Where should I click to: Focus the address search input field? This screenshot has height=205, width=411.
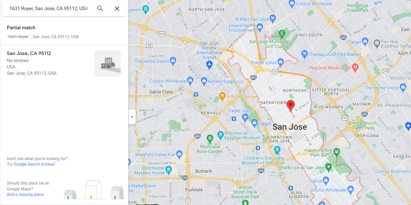tap(49, 9)
